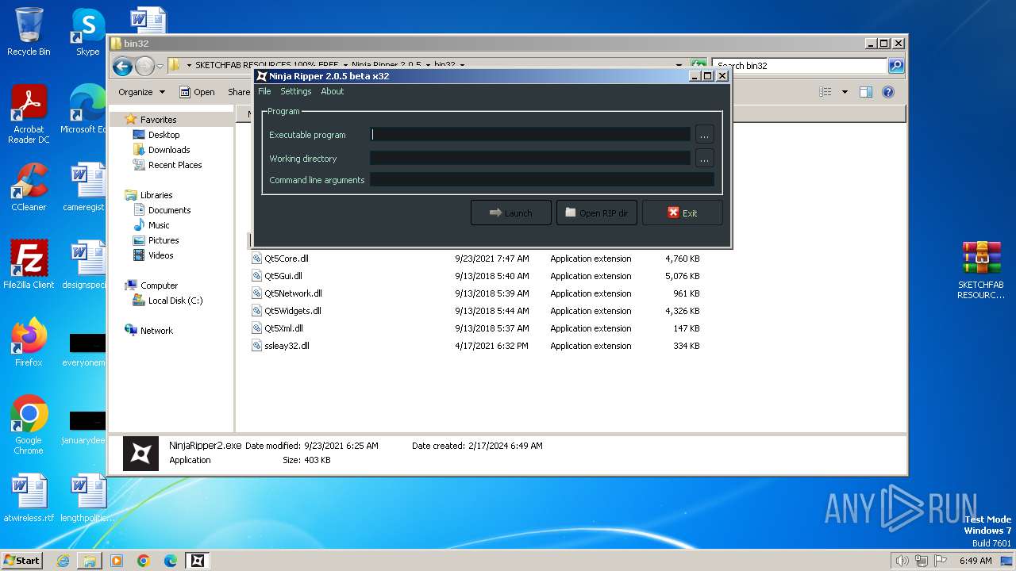Open the recent pages dropdown arrow

[x=160, y=66]
